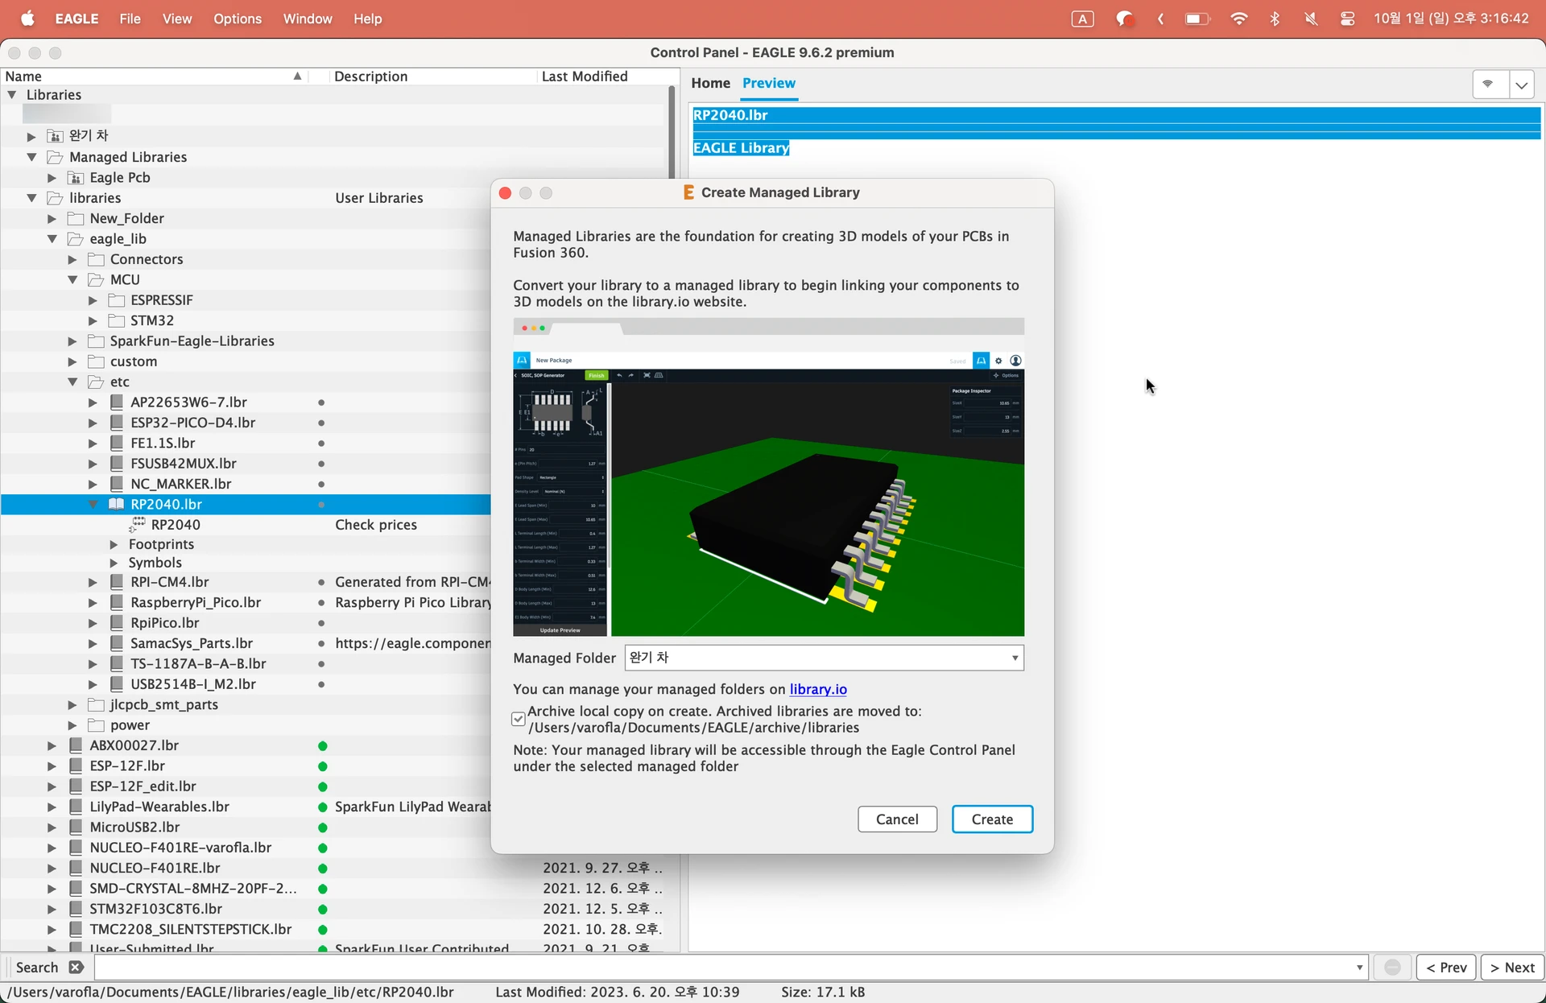Click the Create button
Screen dimensions: 1546x1003
[x=991, y=819]
